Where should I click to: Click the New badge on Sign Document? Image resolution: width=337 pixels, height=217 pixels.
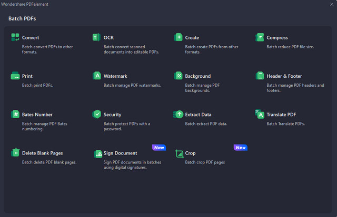pyautogui.click(x=159, y=148)
